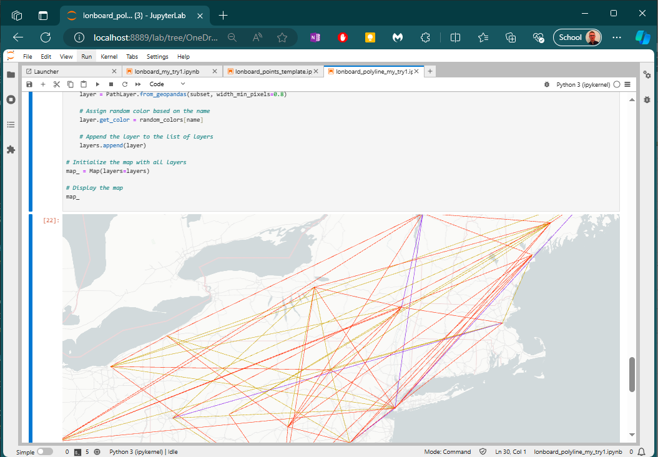Open the Table of Contents sidebar panel

coord(11,125)
